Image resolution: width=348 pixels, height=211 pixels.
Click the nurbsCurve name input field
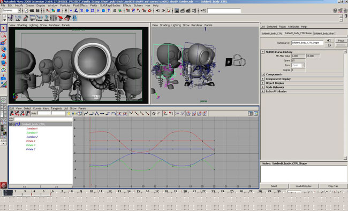coord(307,43)
